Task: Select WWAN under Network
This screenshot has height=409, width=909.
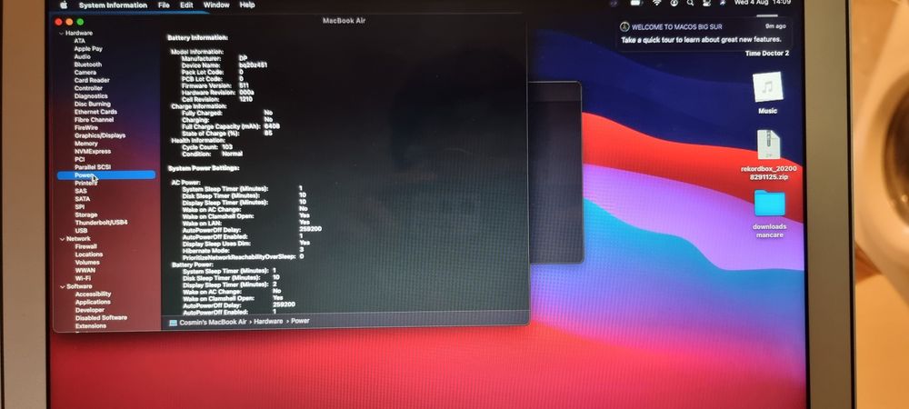Action: click(x=85, y=271)
